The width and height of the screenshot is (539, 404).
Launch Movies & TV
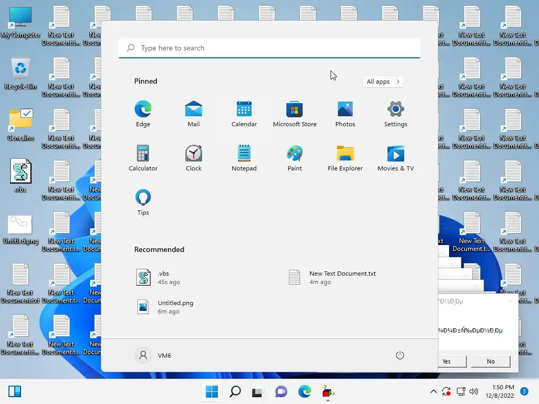point(396,158)
